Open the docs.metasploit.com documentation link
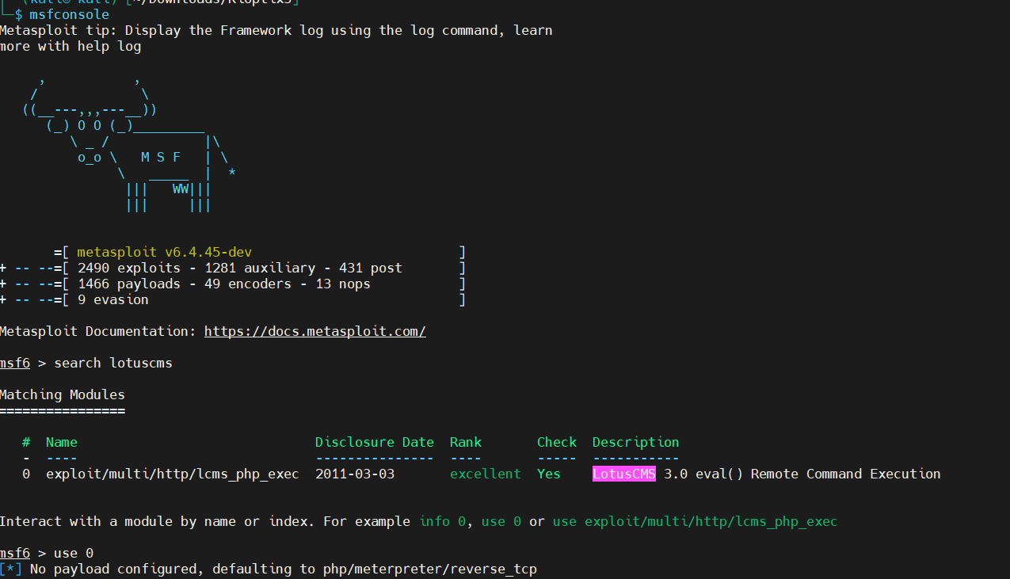This screenshot has height=579, width=1010. tap(315, 331)
